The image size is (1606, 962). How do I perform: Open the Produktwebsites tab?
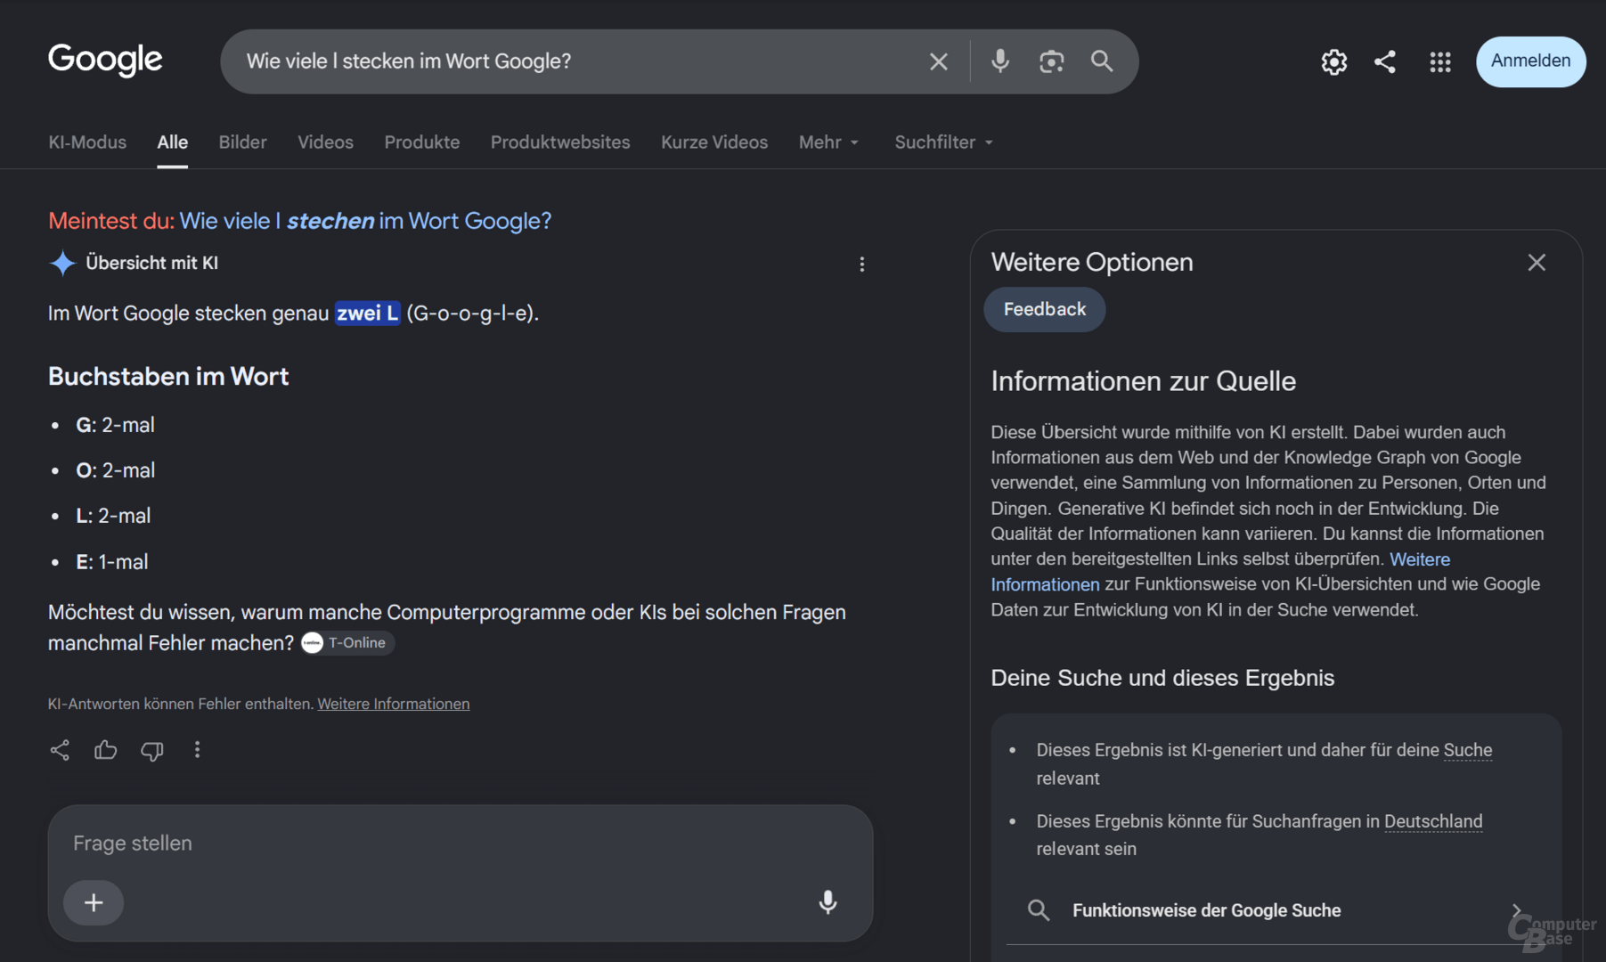tap(560, 143)
